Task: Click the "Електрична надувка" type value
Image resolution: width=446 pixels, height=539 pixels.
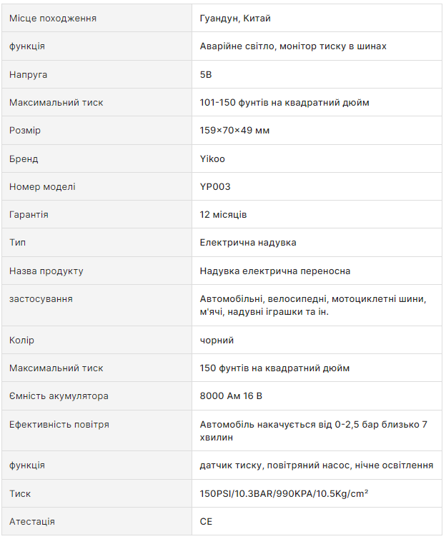Action: pyautogui.click(x=248, y=242)
